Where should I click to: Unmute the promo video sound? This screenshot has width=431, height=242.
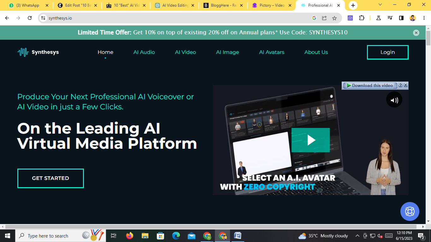click(x=394, y=100)
